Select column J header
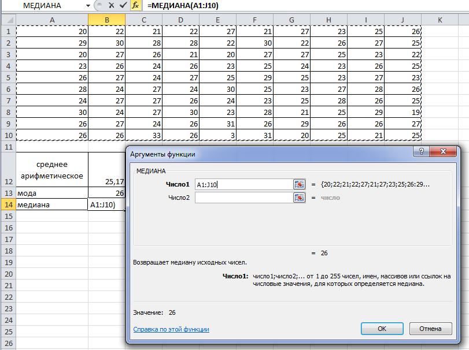 (402, 20)
